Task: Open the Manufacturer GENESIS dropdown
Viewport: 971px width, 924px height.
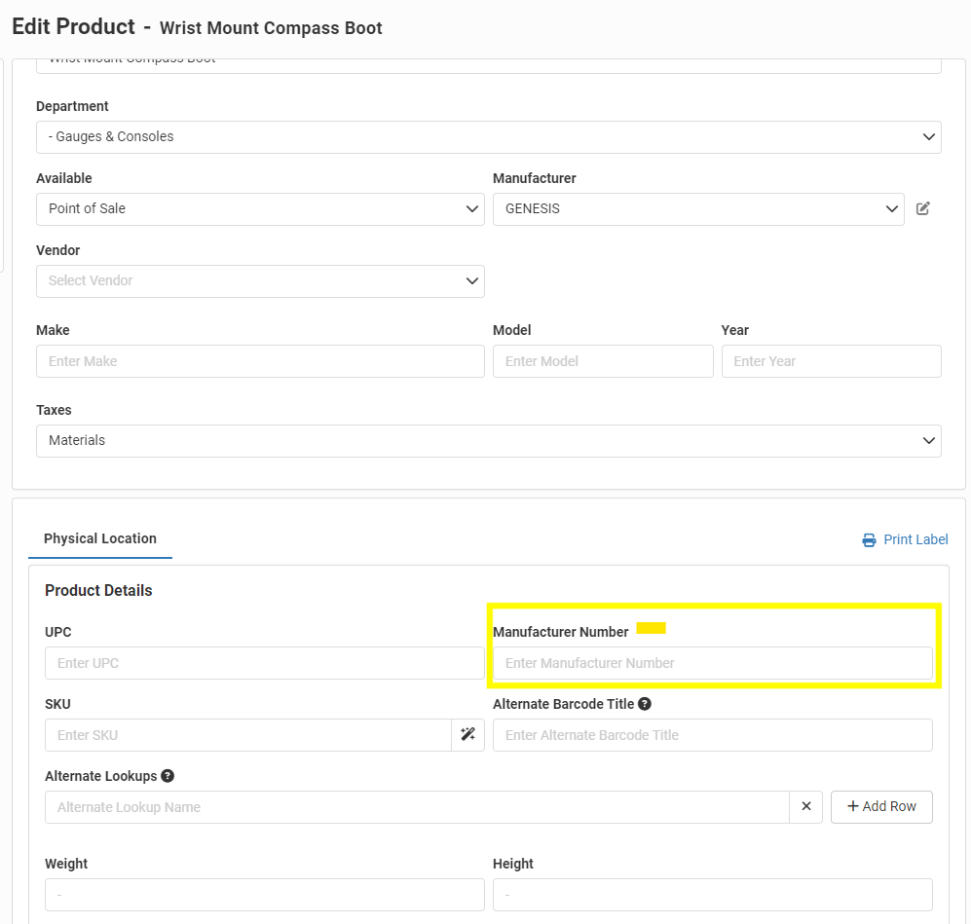Action: point(697,209)
